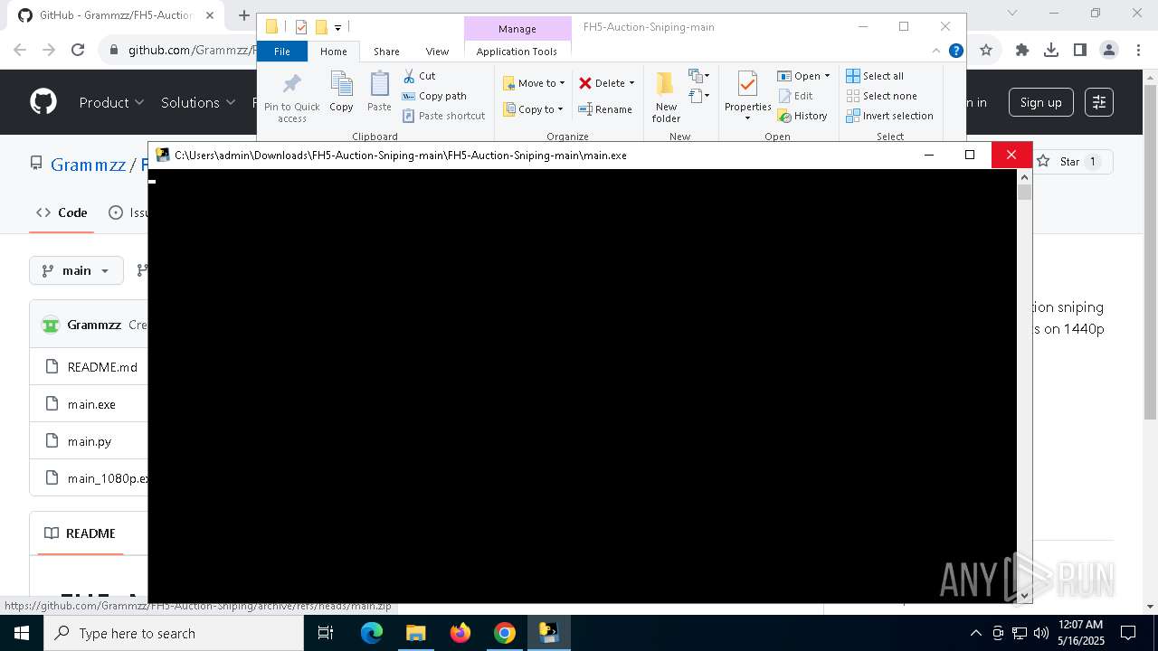
Task: Open Chrome extensions puzzle icon
Action: [x=1022, y=51]
